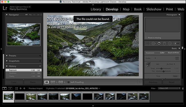Set Navigator zoom to FILL
This screenshot has height=107, width=186.
tap(31, 15)
